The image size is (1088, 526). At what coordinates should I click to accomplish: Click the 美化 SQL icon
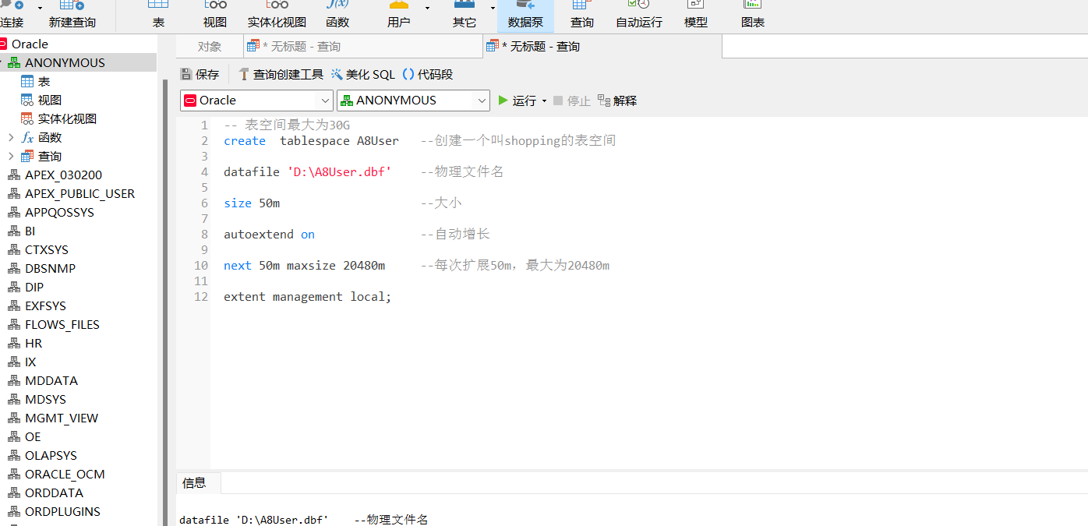pos(363,74)
